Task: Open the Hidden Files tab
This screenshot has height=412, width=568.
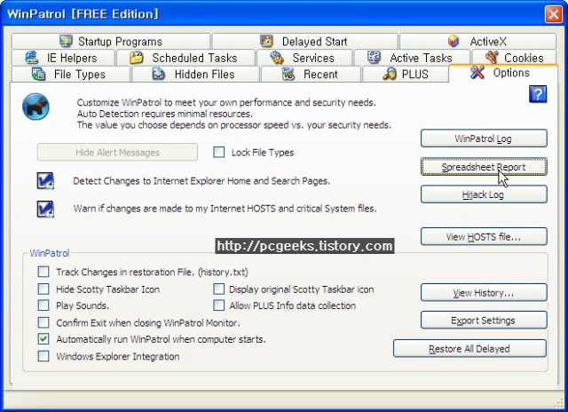Action: [x=195, y=74]
